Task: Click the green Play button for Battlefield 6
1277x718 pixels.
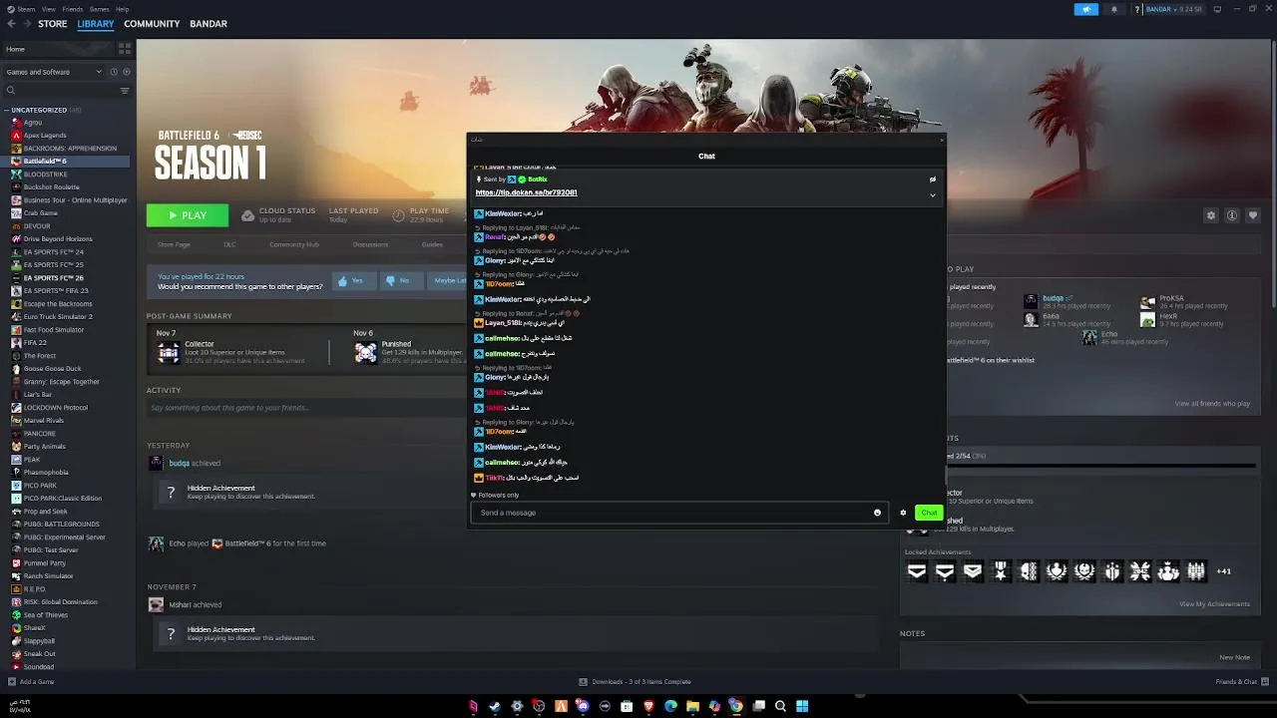Action: (188, 215)
